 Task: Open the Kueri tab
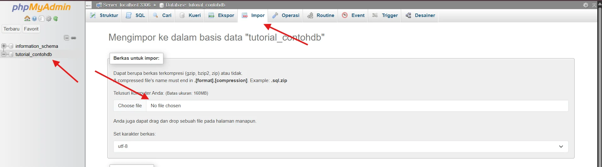pyautogui.click(x=190, y=15)
